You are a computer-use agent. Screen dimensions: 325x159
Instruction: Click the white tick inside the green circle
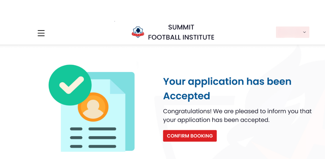point(72,85)
